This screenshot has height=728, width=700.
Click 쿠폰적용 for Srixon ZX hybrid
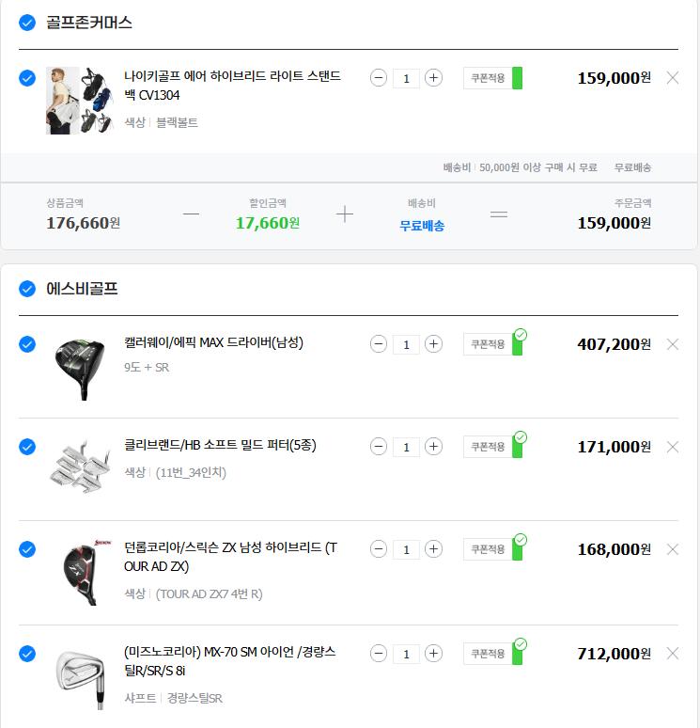coord(488,549)
